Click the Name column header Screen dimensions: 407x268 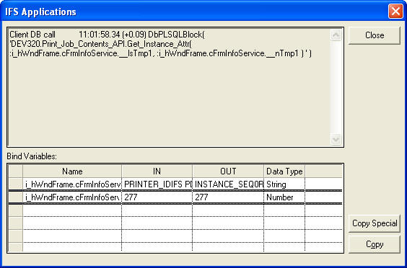pos(72,171)
